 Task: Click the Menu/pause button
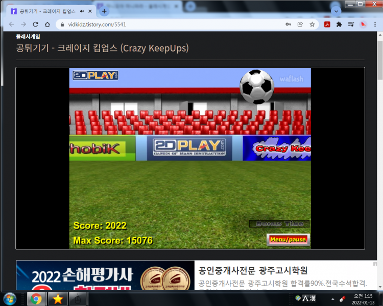pyautogui.click(x=288, y=239)
